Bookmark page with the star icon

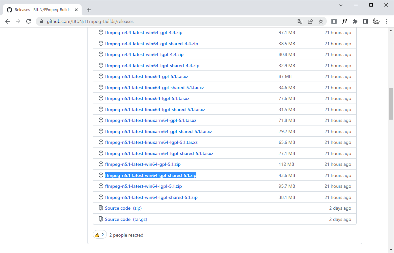tap(321, 21)
